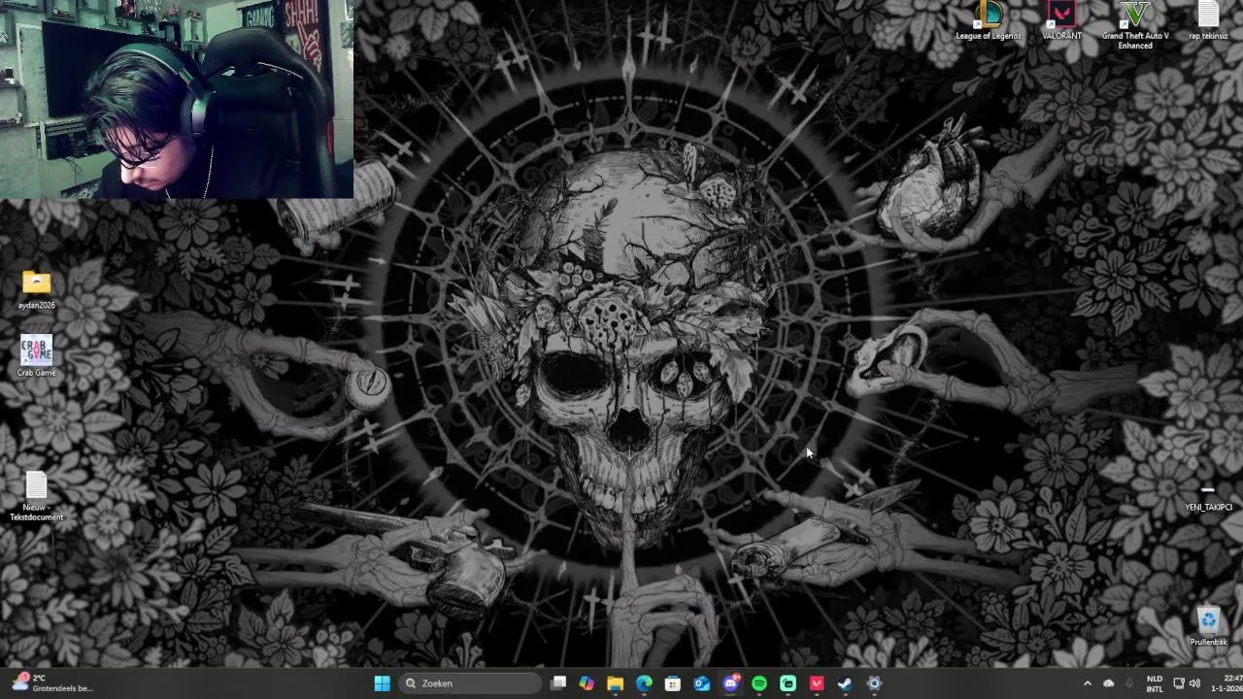Click the webcam overlay video feed
The width and height of the screenshot is (1243, 699).
click(x=177, y=99)
